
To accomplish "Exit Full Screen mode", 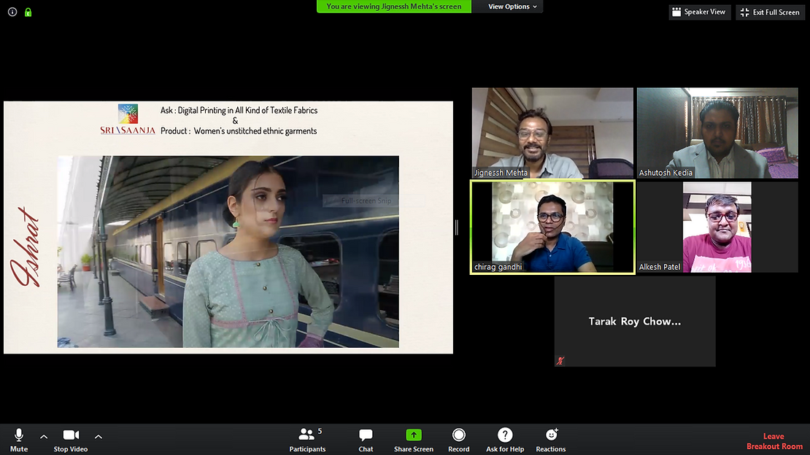I will [x=771, y=12].
